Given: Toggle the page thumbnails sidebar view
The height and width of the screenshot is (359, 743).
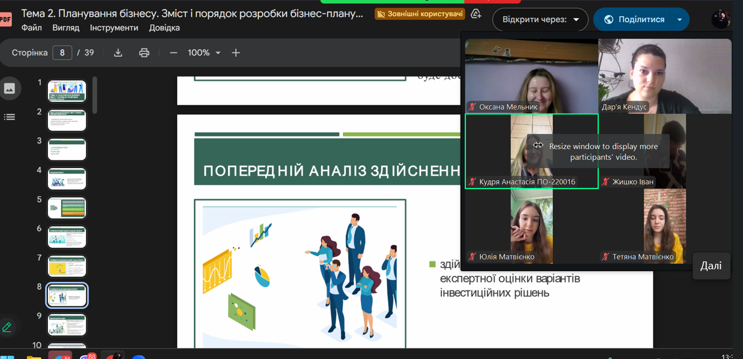Looking at the screenshot, I should [10, 89].
